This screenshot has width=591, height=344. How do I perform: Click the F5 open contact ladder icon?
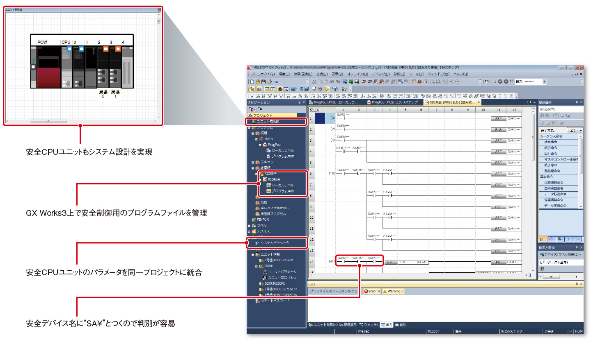pyautogui.click(x=252, y=96)
